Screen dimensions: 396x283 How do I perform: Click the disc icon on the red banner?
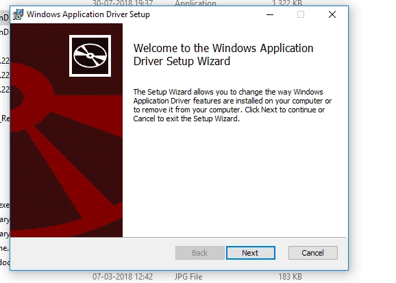(x=90, y=56)
